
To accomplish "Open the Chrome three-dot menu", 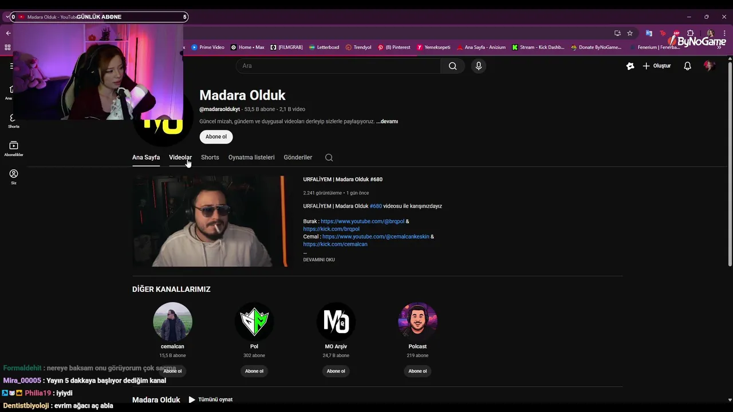I will click(724, 33).
